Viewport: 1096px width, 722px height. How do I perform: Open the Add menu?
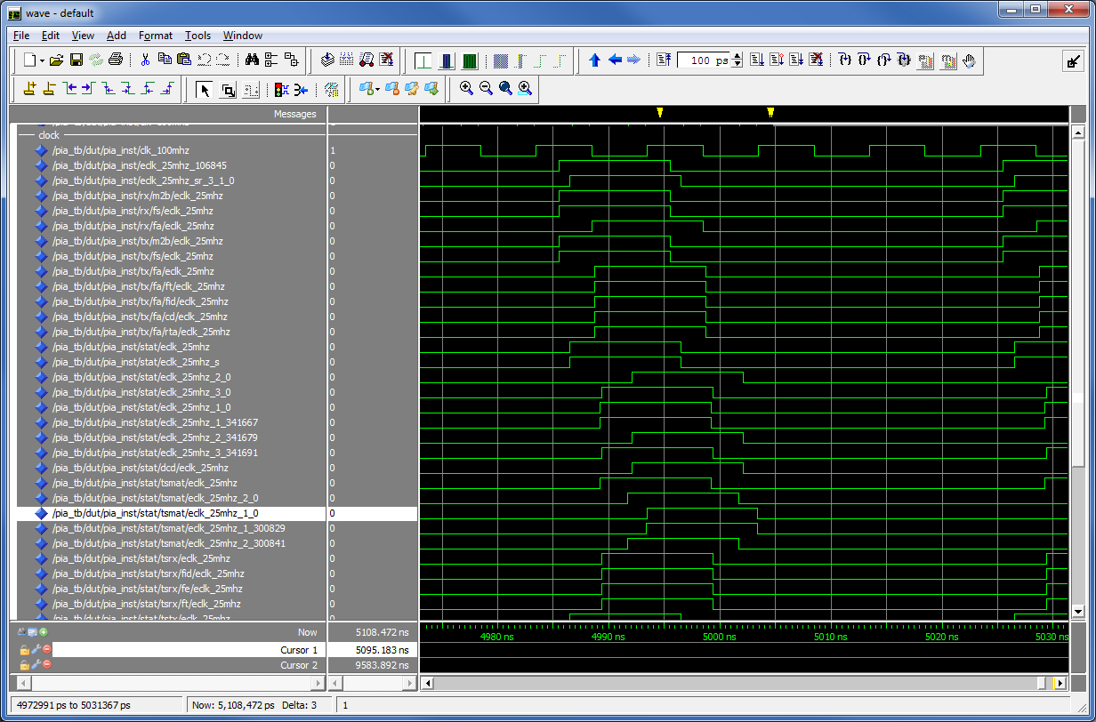[117, 36]
